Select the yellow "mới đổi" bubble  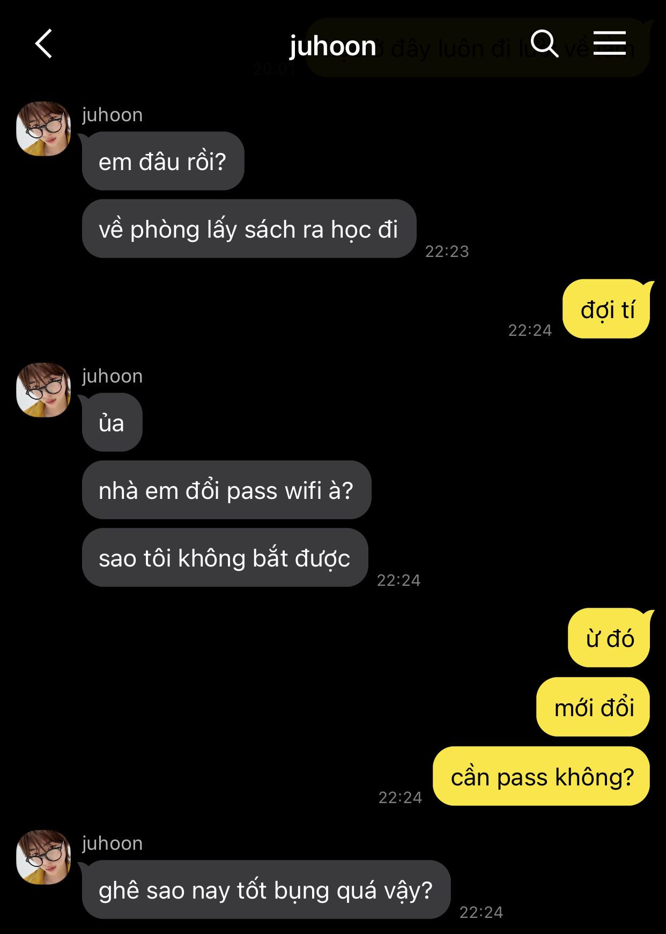coord(593,707)
